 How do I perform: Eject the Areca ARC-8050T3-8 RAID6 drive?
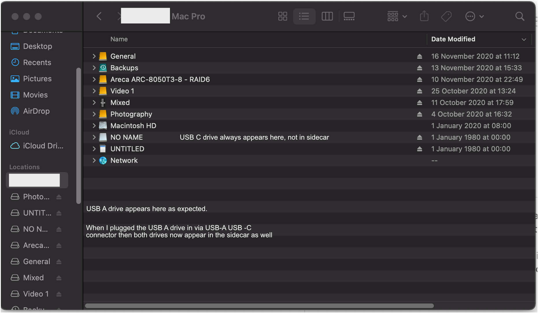point(420,79)
